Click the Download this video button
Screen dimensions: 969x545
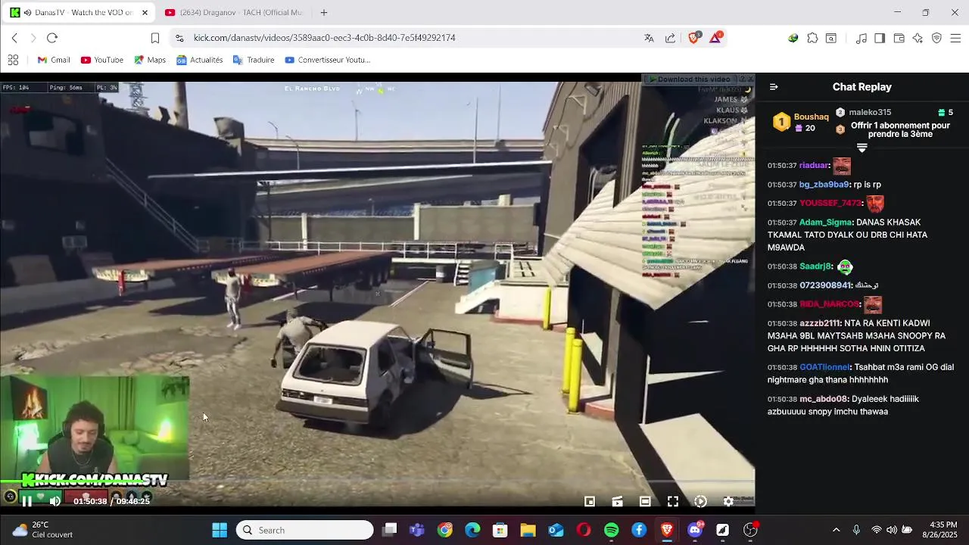689,79
